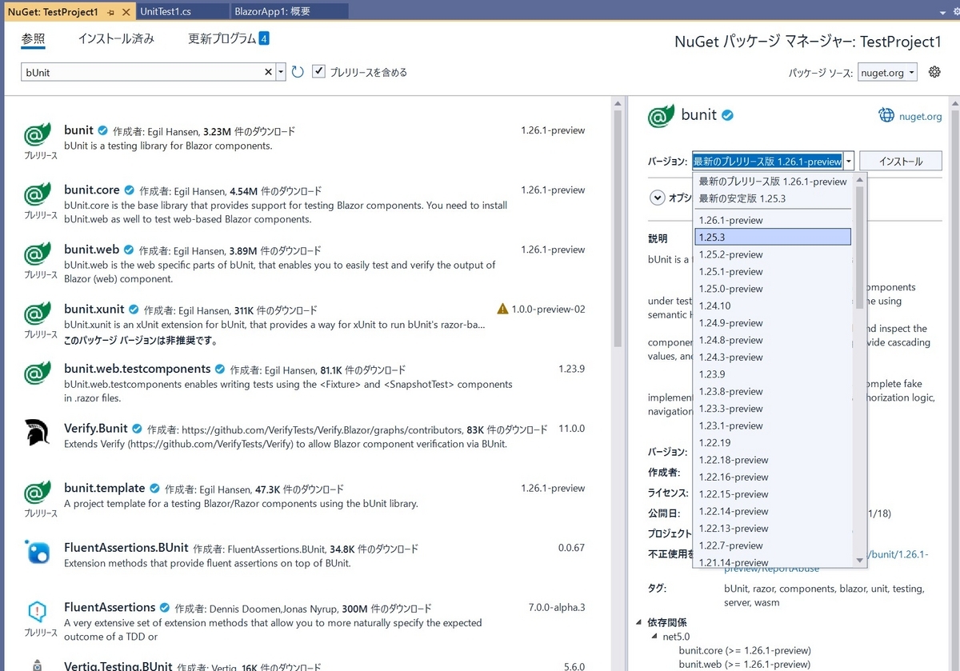This screenshot has height=671, width=960.
Task: Click the FluentAssertions package icon
Action: (x=38, y=613)
